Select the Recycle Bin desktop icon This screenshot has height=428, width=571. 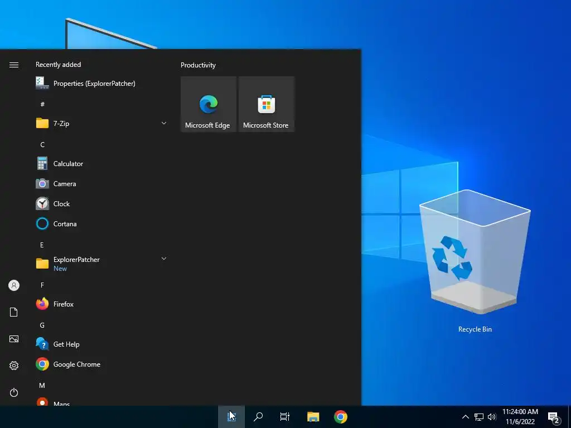pyautogui.click(x=475, y=261)
